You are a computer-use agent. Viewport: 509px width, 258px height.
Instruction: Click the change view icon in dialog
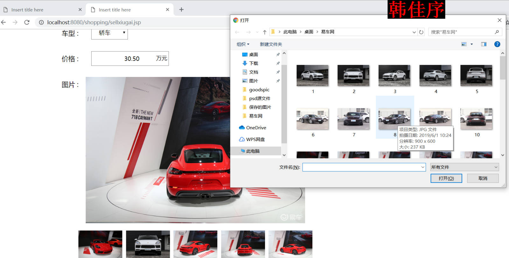(464, 44)
